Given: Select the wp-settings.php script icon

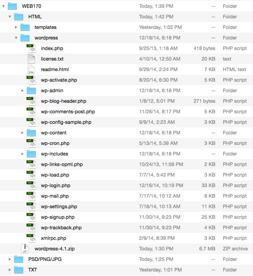Looking at the screenshot, I should pyautogui.click(x=31, y=206).
